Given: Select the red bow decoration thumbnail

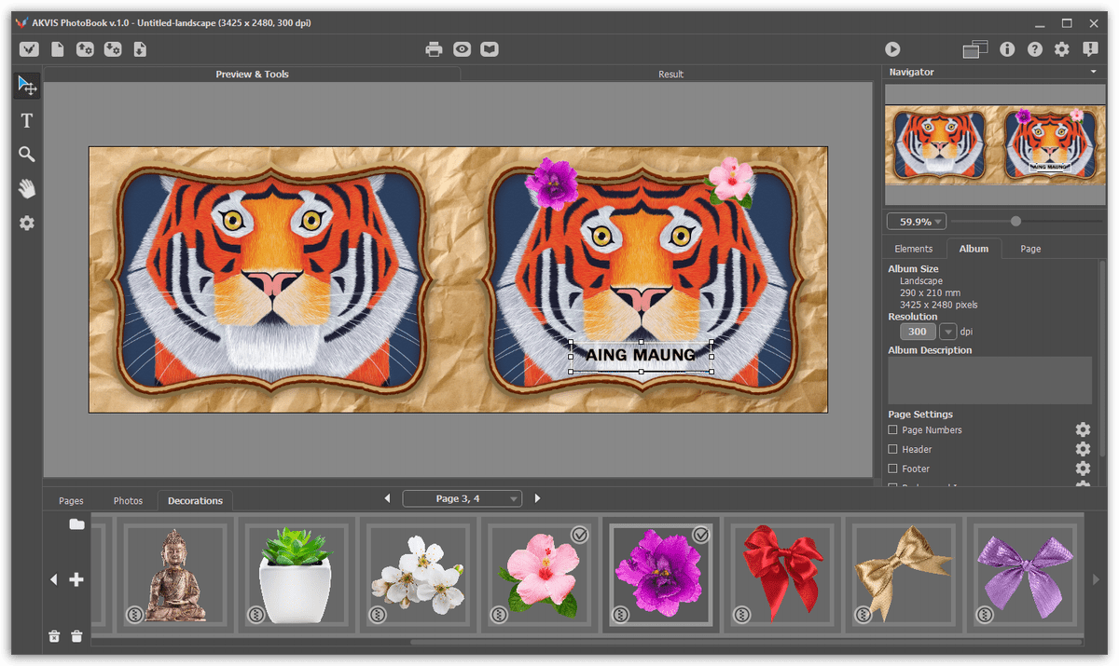Looking at the screenshot, I should pyautogui.click(x=781, y=576).
